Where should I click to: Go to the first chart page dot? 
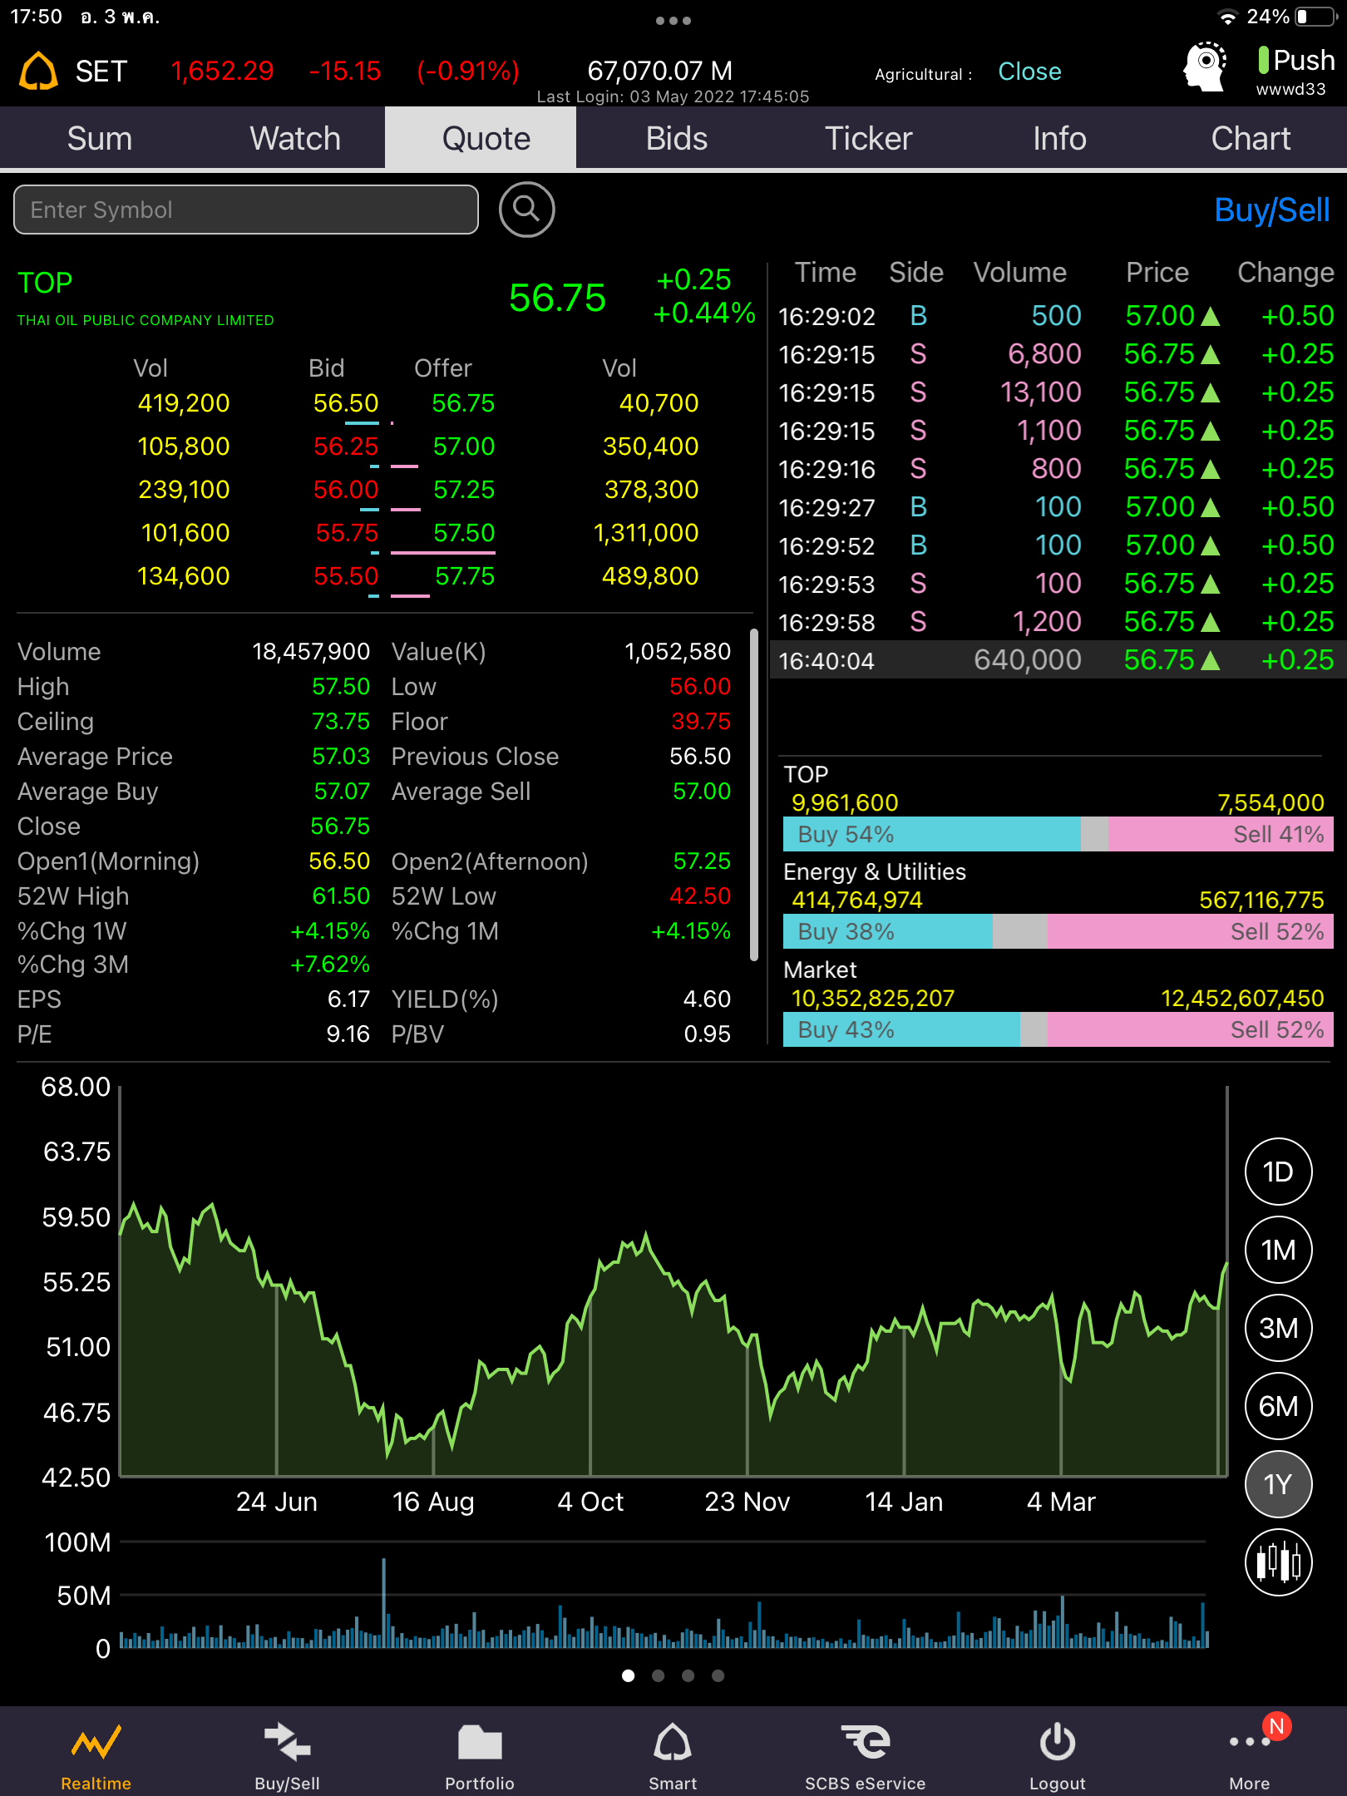(629, 1675)
